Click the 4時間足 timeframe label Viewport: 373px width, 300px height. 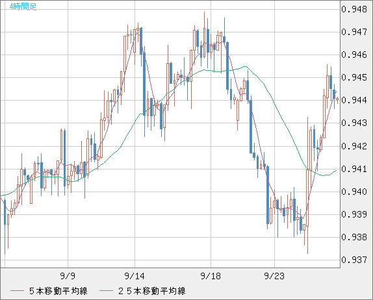pyautogui.click(x=23, y=6)
